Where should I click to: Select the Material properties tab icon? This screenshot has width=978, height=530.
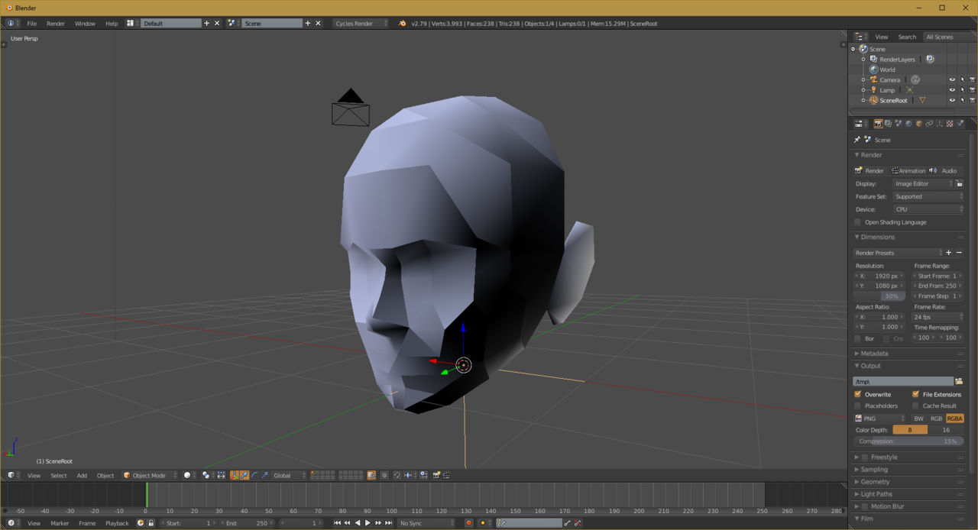click(x=950, y=124)
